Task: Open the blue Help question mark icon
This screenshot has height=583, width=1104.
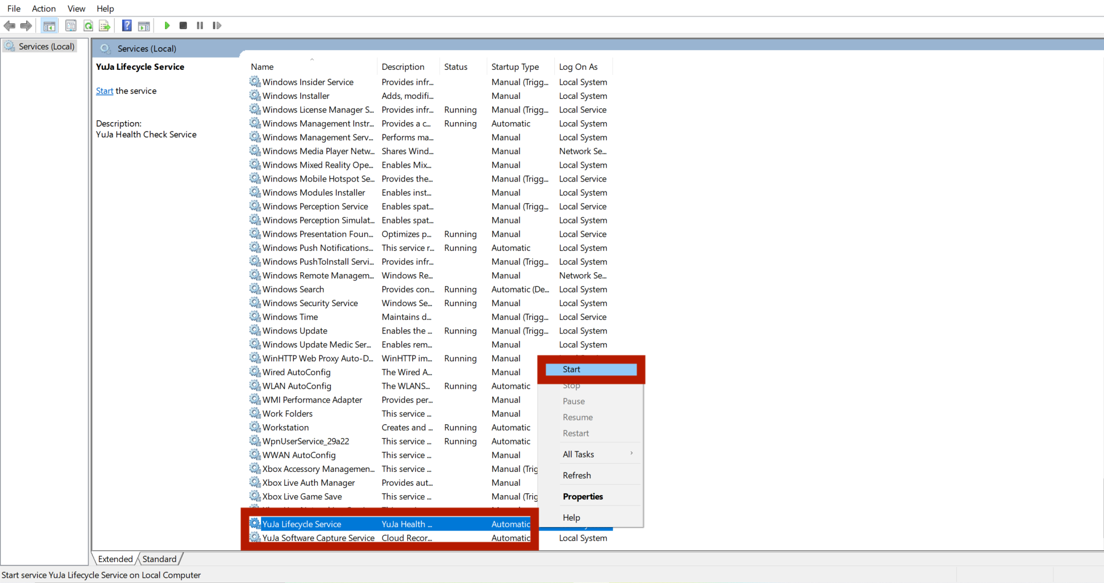Action: (x=127, y=26)
